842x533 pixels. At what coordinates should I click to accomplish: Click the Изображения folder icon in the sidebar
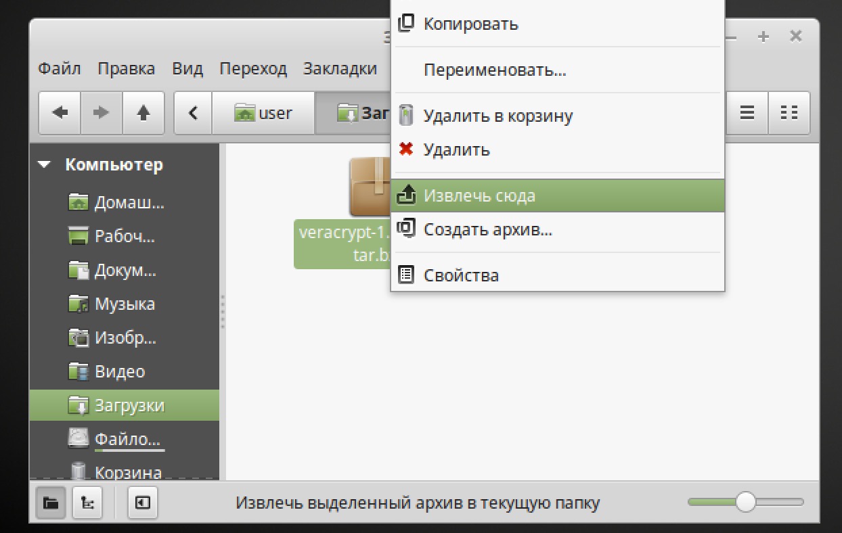(x=79, y=338)
